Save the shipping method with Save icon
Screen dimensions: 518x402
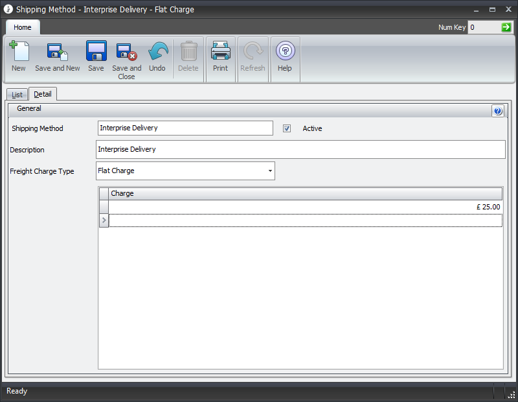[96, 52]
